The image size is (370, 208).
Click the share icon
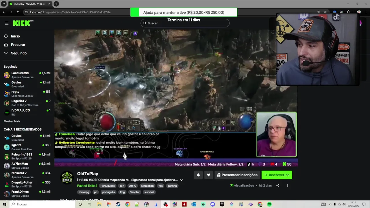tap(278, 185)
